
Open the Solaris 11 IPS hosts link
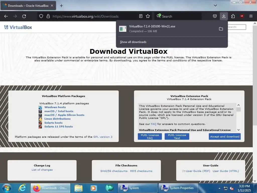click(58, 126)
